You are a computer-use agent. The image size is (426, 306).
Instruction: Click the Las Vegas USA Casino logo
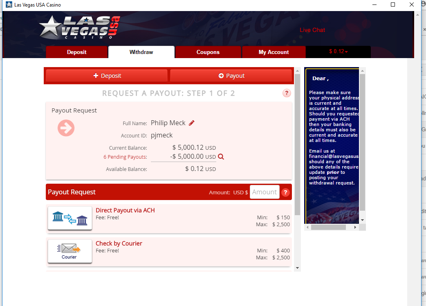coord(79,27)
